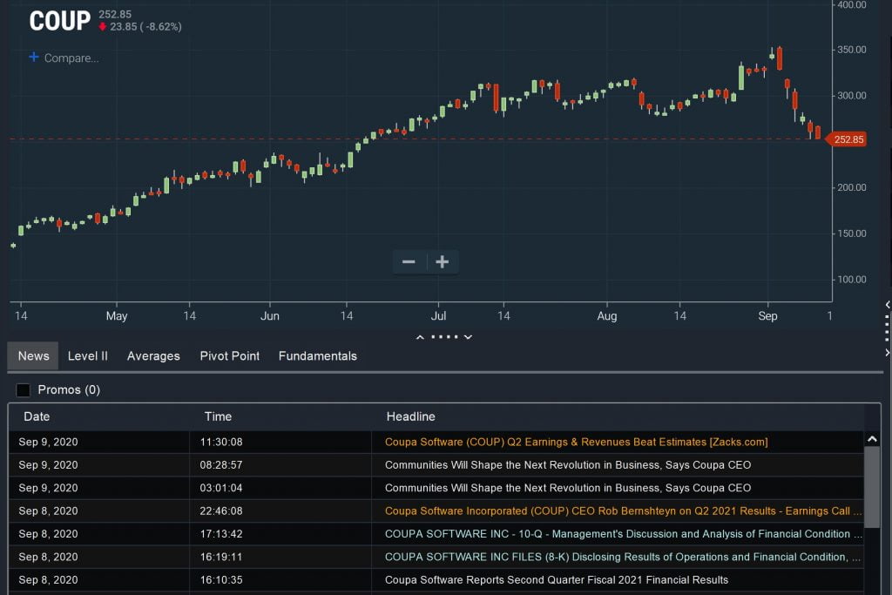Open Zacks Q2 Earnings Beat Estimates headline
This screenshot has width=892, height=595.
576,442
